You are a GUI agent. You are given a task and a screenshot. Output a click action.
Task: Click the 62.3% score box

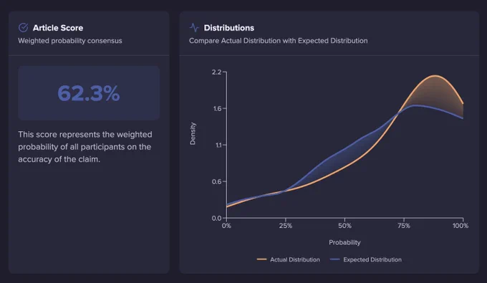pyautogui.click(x=89, y=93)
